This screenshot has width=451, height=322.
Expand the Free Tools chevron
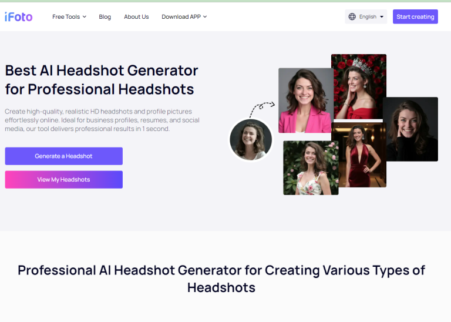click(x=85, y=17)
